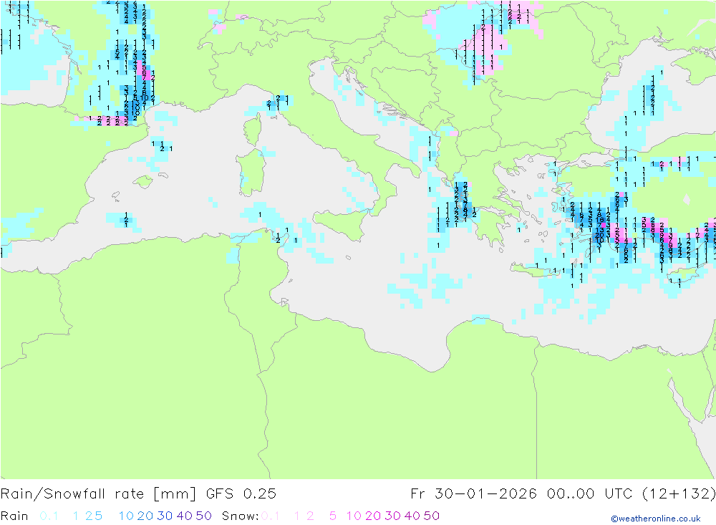This screenshot has height=525, width=716.
Task: Click the 'Snow:' legend label
Action: click(x=240, y=516)
